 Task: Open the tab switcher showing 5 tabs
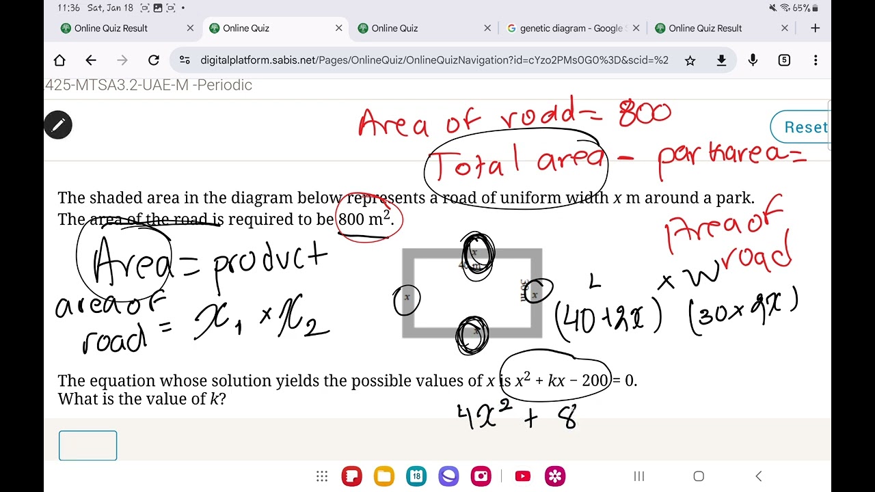(x=784, y=60)
